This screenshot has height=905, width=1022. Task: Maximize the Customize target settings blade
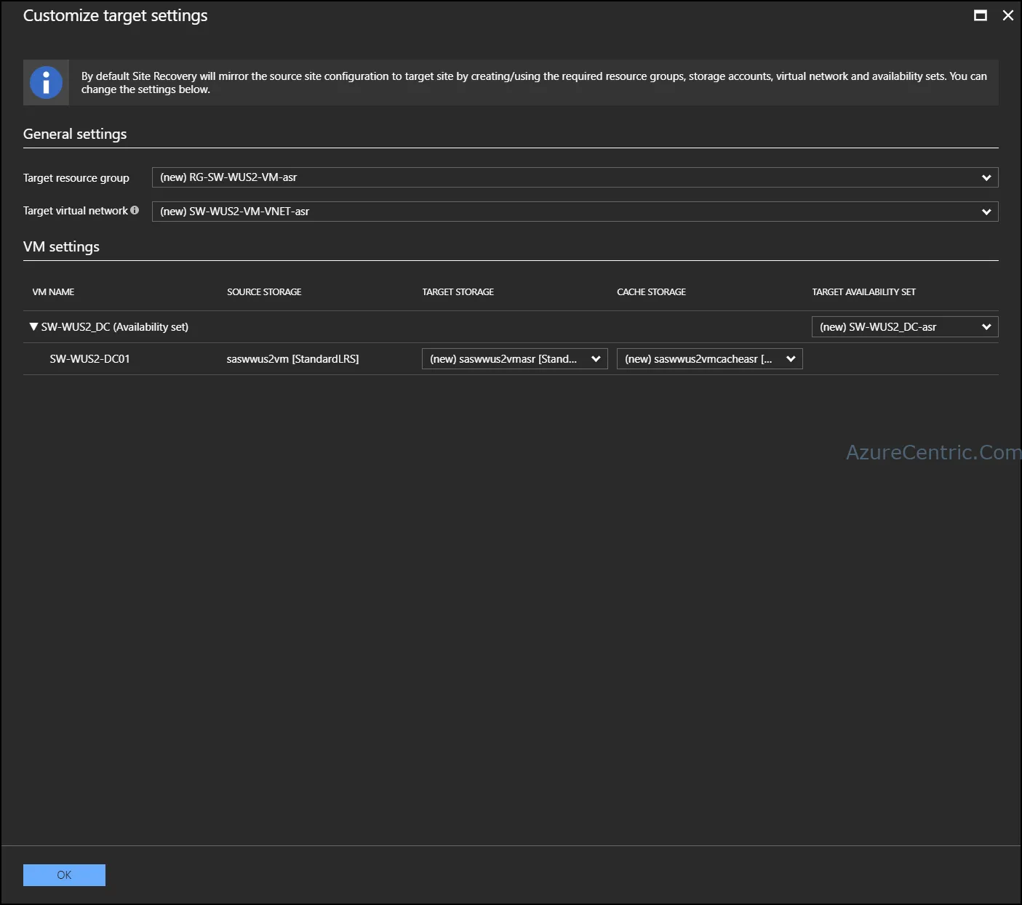point(981,15)
